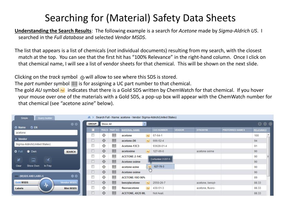Click the track icon for acetone-D6
The height and width of the screenshot is (212, 283).
104,141
